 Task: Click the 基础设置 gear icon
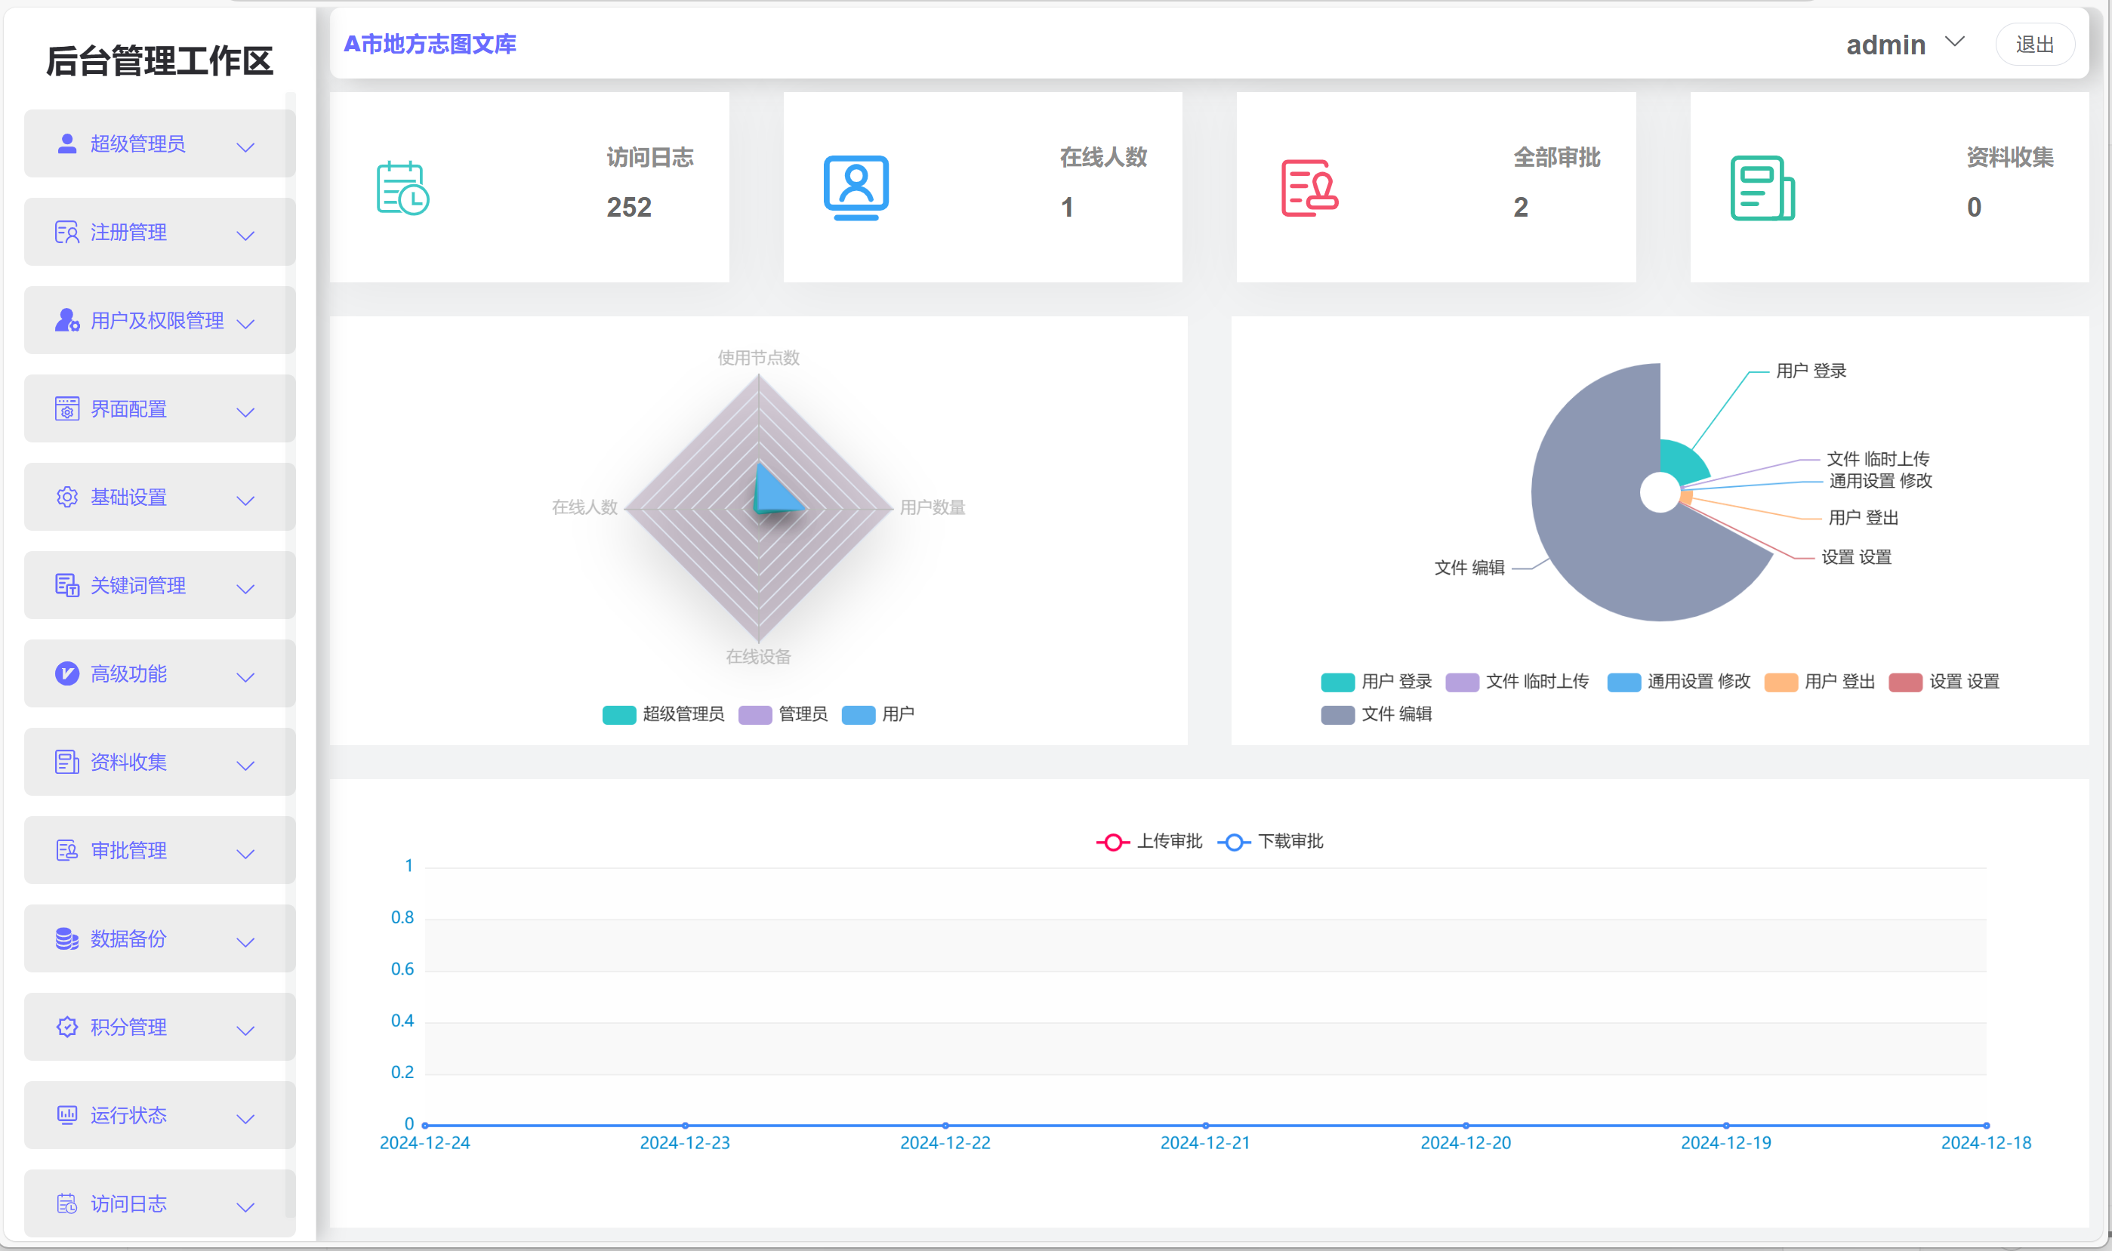click(66, 498)
